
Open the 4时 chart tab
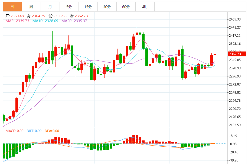(x=145, y=7)
